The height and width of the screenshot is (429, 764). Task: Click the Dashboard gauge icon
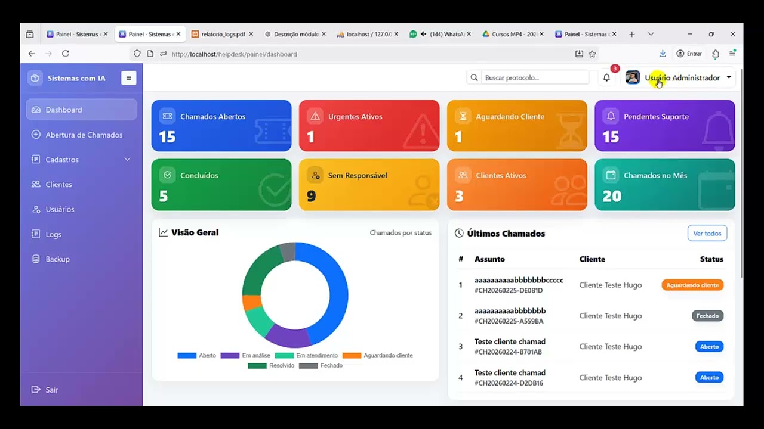36,110
